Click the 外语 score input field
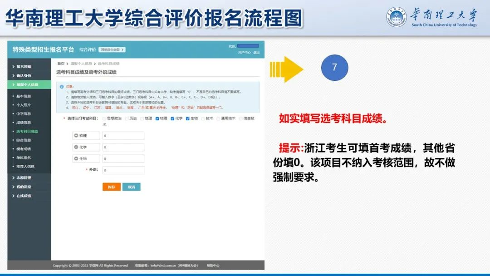This screenshot has height=276, width=490. click(123, 170)
